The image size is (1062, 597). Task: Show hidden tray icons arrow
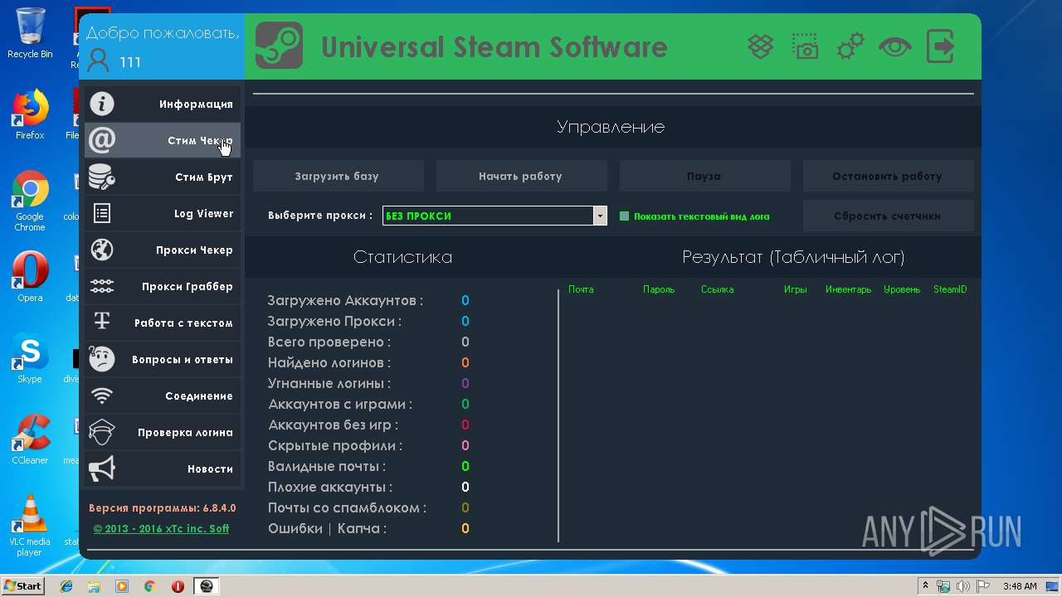pos(925,586)
